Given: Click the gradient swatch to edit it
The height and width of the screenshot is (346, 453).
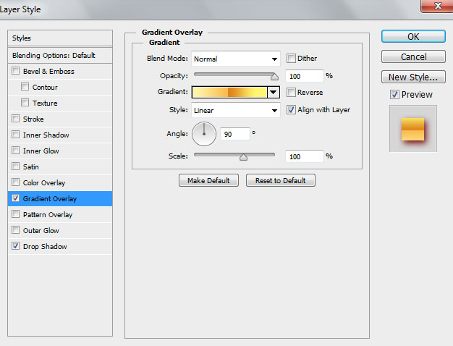Looking at the screenshot, I should [229, 93].
